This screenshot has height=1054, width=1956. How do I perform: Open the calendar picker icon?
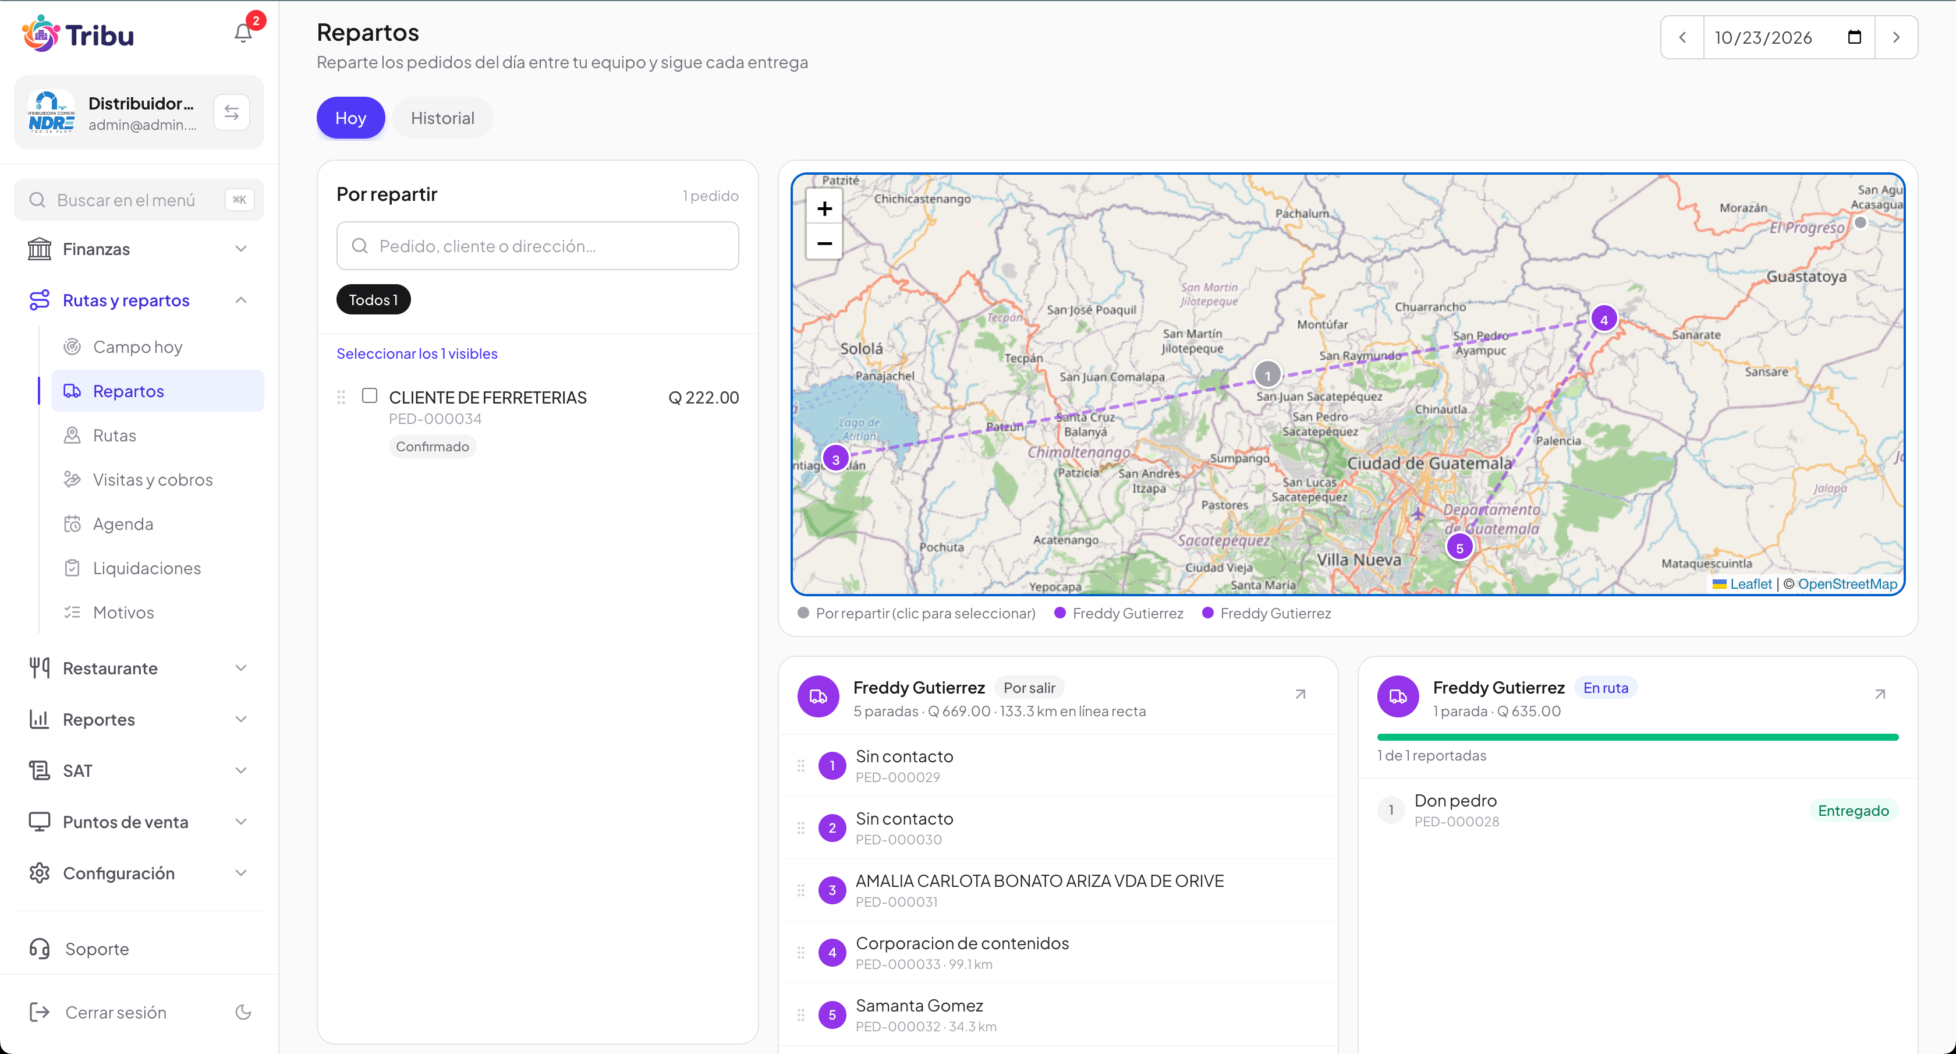[1854, 37]
